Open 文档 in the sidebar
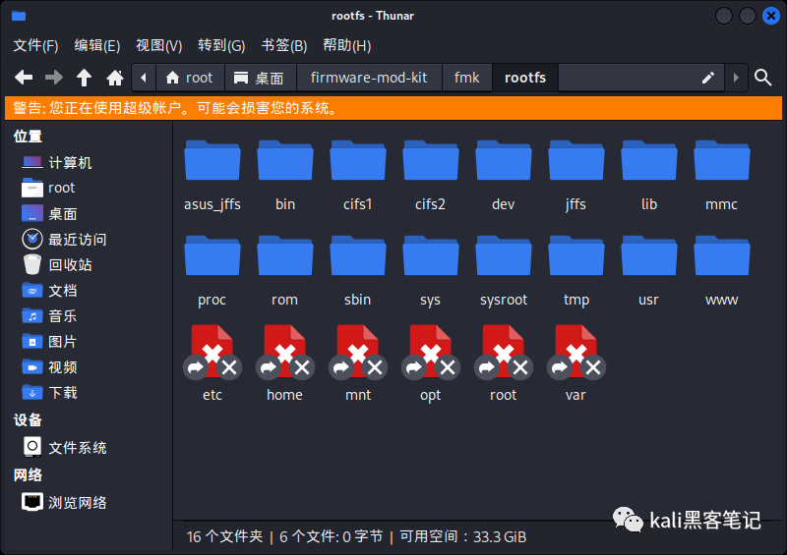 point(49,291)
